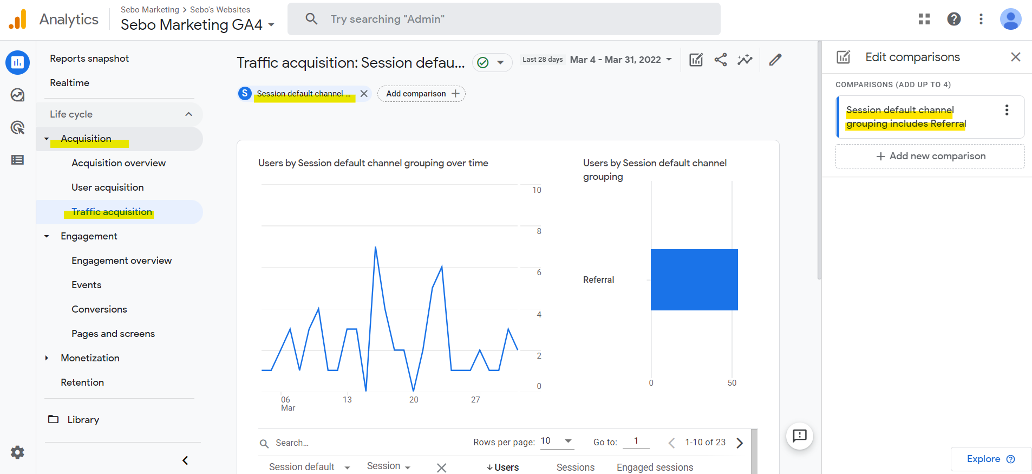1032x474 pixels.
Task: Open the Reports icon in left rail
Action: click(17, 63)
